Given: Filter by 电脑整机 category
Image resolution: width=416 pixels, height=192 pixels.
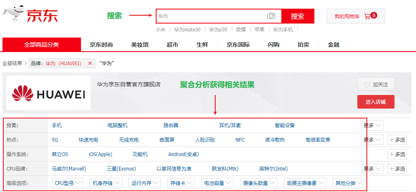Looking at the screenshot, I should [118, 126].
